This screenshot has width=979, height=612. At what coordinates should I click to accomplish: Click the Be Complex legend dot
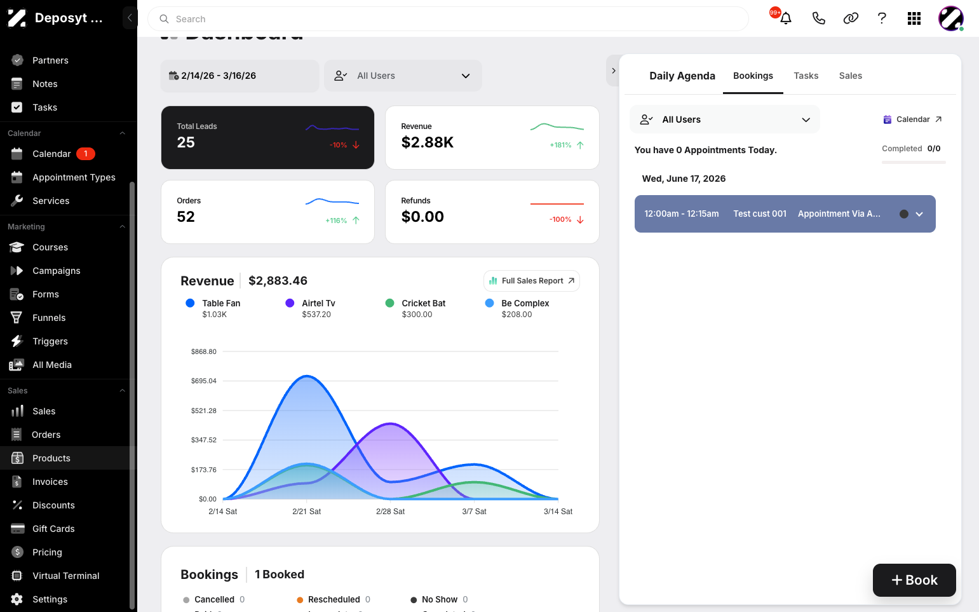coord(489,303)
